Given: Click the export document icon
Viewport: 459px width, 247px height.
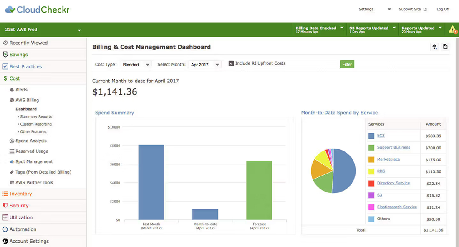Looking at the screenshot, I should click(445, 47).
